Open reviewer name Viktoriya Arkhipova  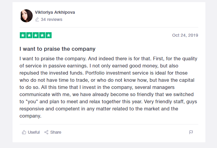click(55, 12)
